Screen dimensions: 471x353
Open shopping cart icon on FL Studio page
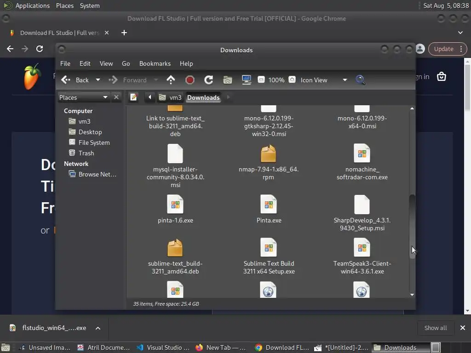(x=441, y=77)
